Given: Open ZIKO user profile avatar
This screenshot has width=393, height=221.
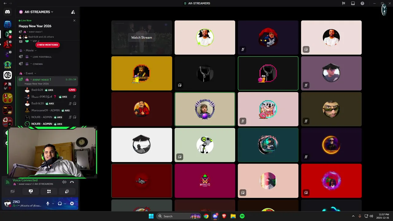Looking at the screenshot, I should [x=8, y=204].
